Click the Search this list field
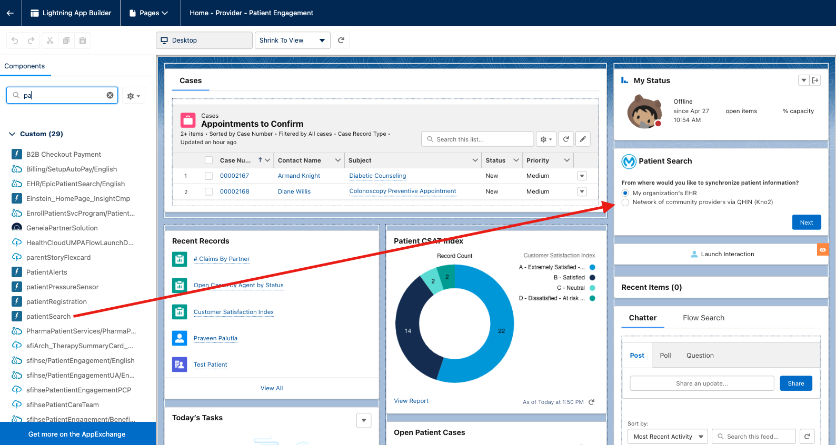The width and height of the screenshot is (836, 445). [x=477, y=139]
